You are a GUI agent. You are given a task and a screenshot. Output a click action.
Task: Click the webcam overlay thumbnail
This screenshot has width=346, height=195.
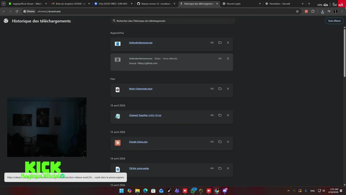47,127
